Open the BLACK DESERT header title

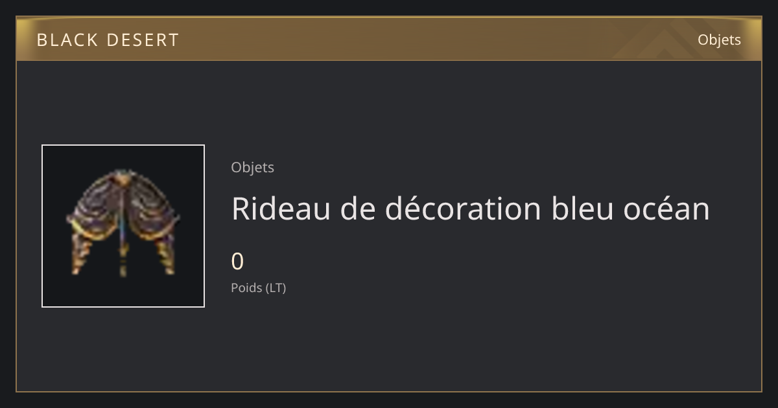[108, 40]
